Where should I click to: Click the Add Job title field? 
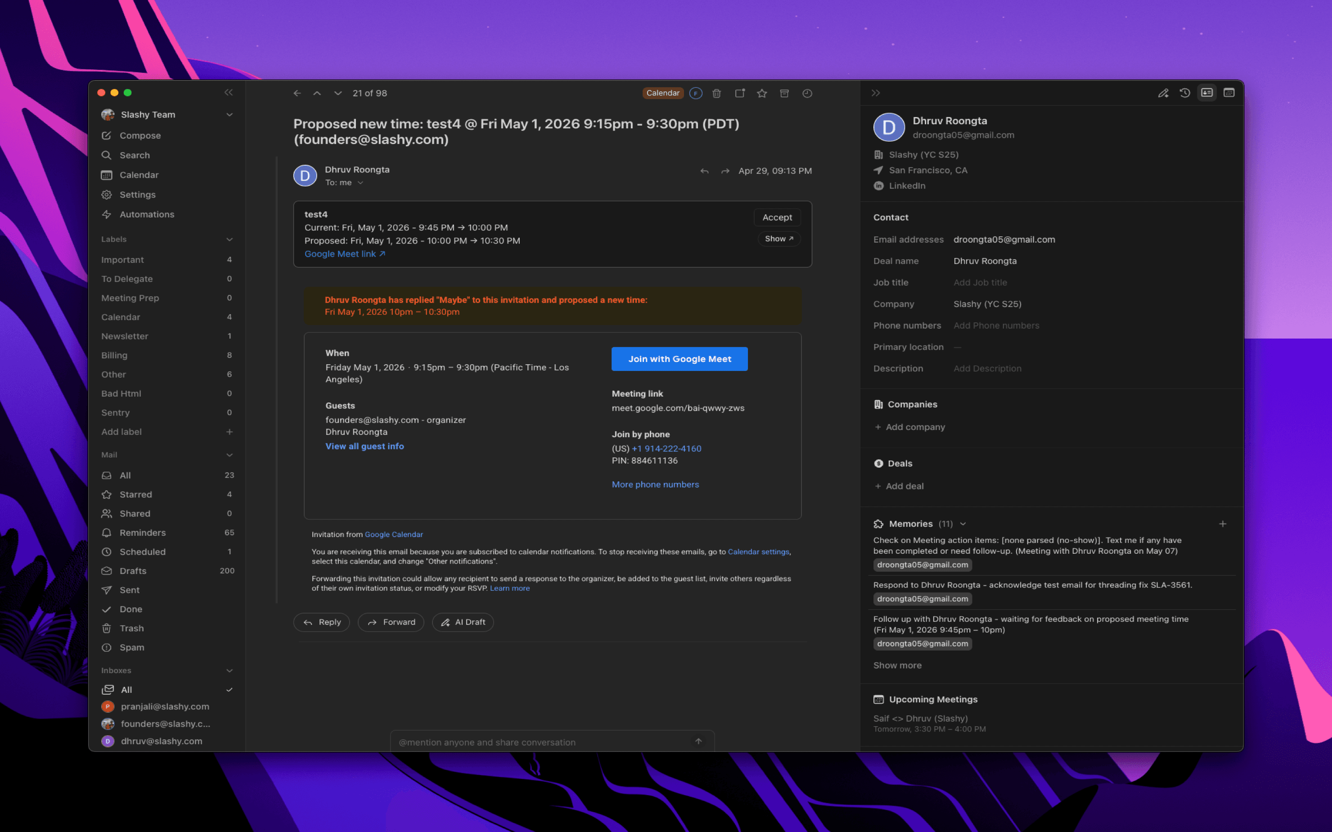click(x=980, y=282)
